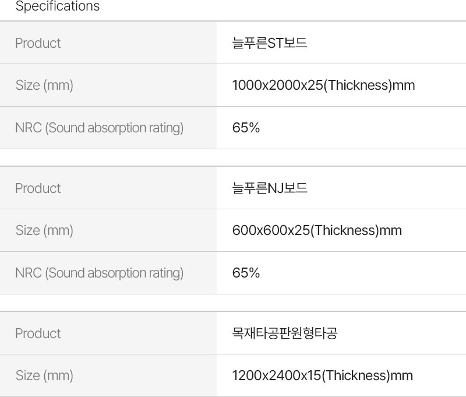Select the 600x600x25(Thickness)mm size value
The image size is (466, 397).
(317, 231)
